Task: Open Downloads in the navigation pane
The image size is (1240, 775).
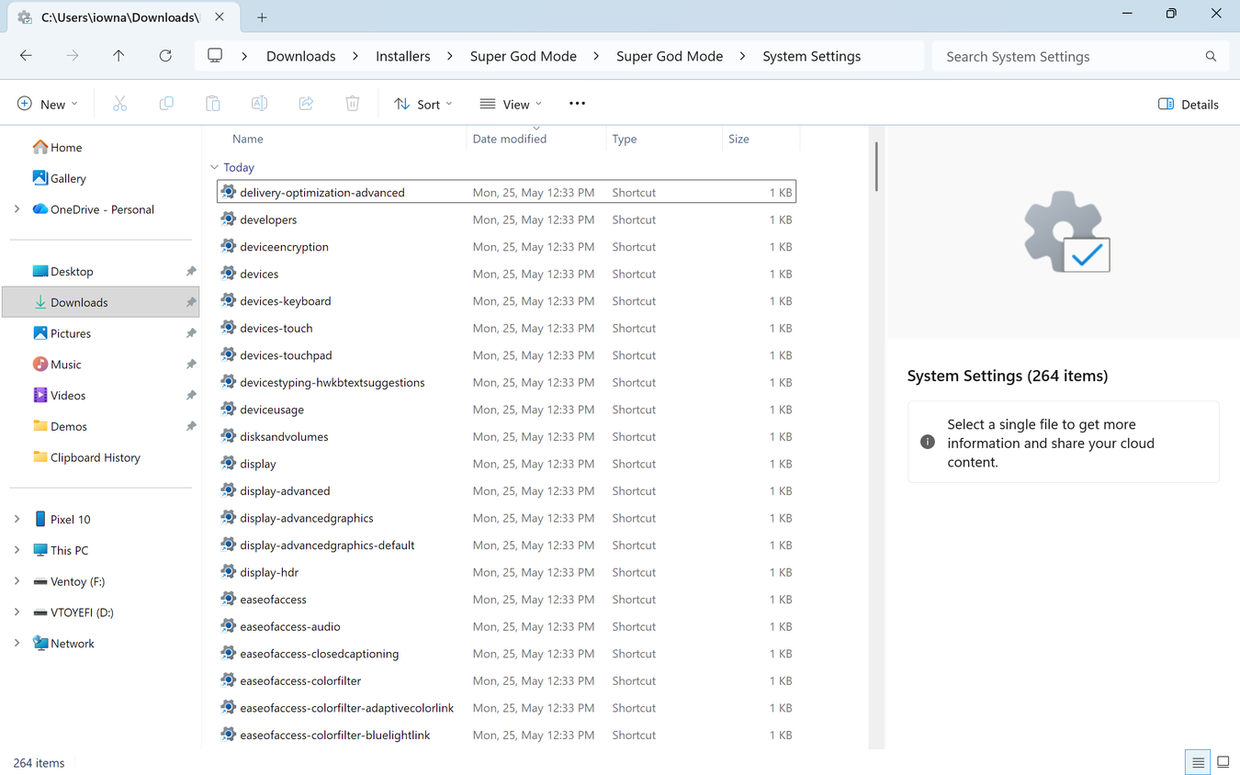Action: pos(101,302)
